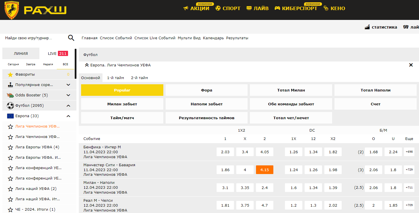
Task: Click the ball icon beside СПОРТ
Action: click(x=218, y=8)
